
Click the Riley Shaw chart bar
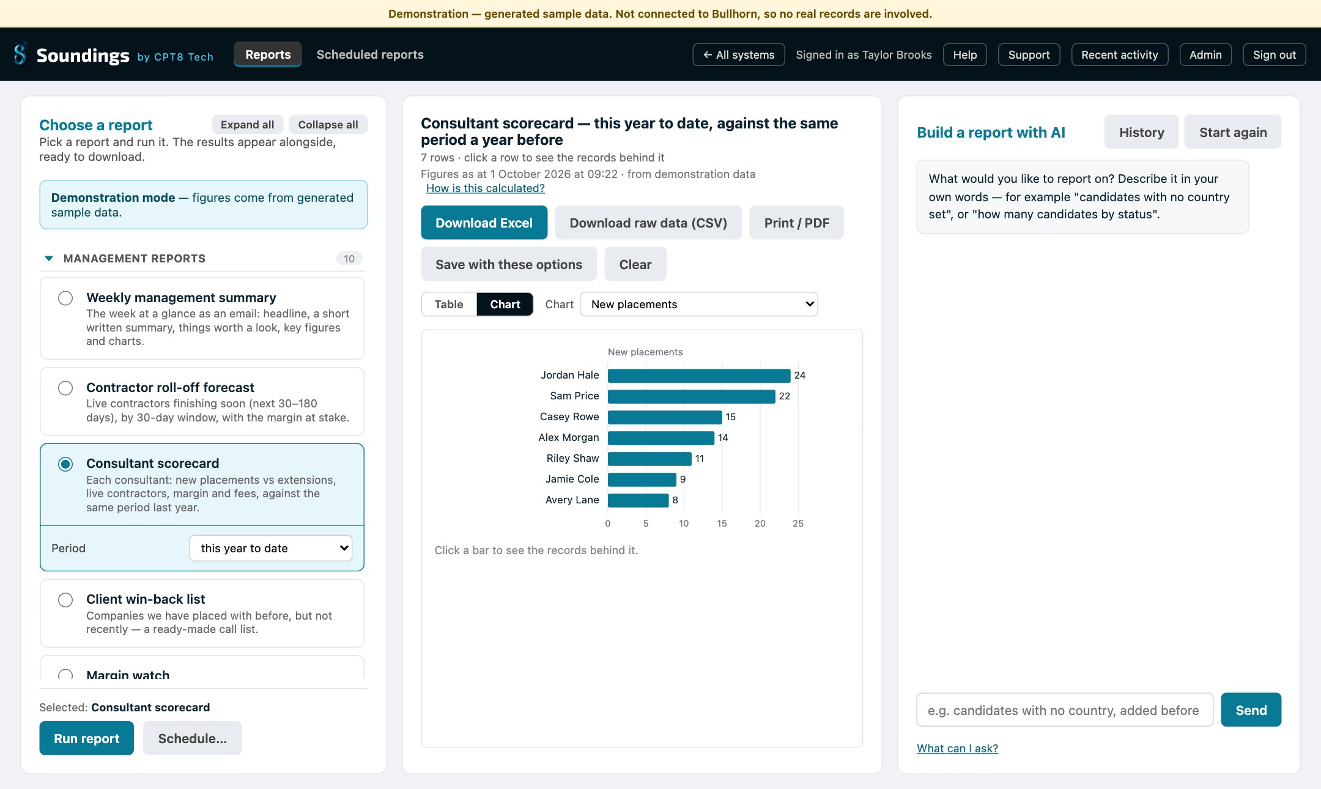pyautogui.click(x=649, y=459)
